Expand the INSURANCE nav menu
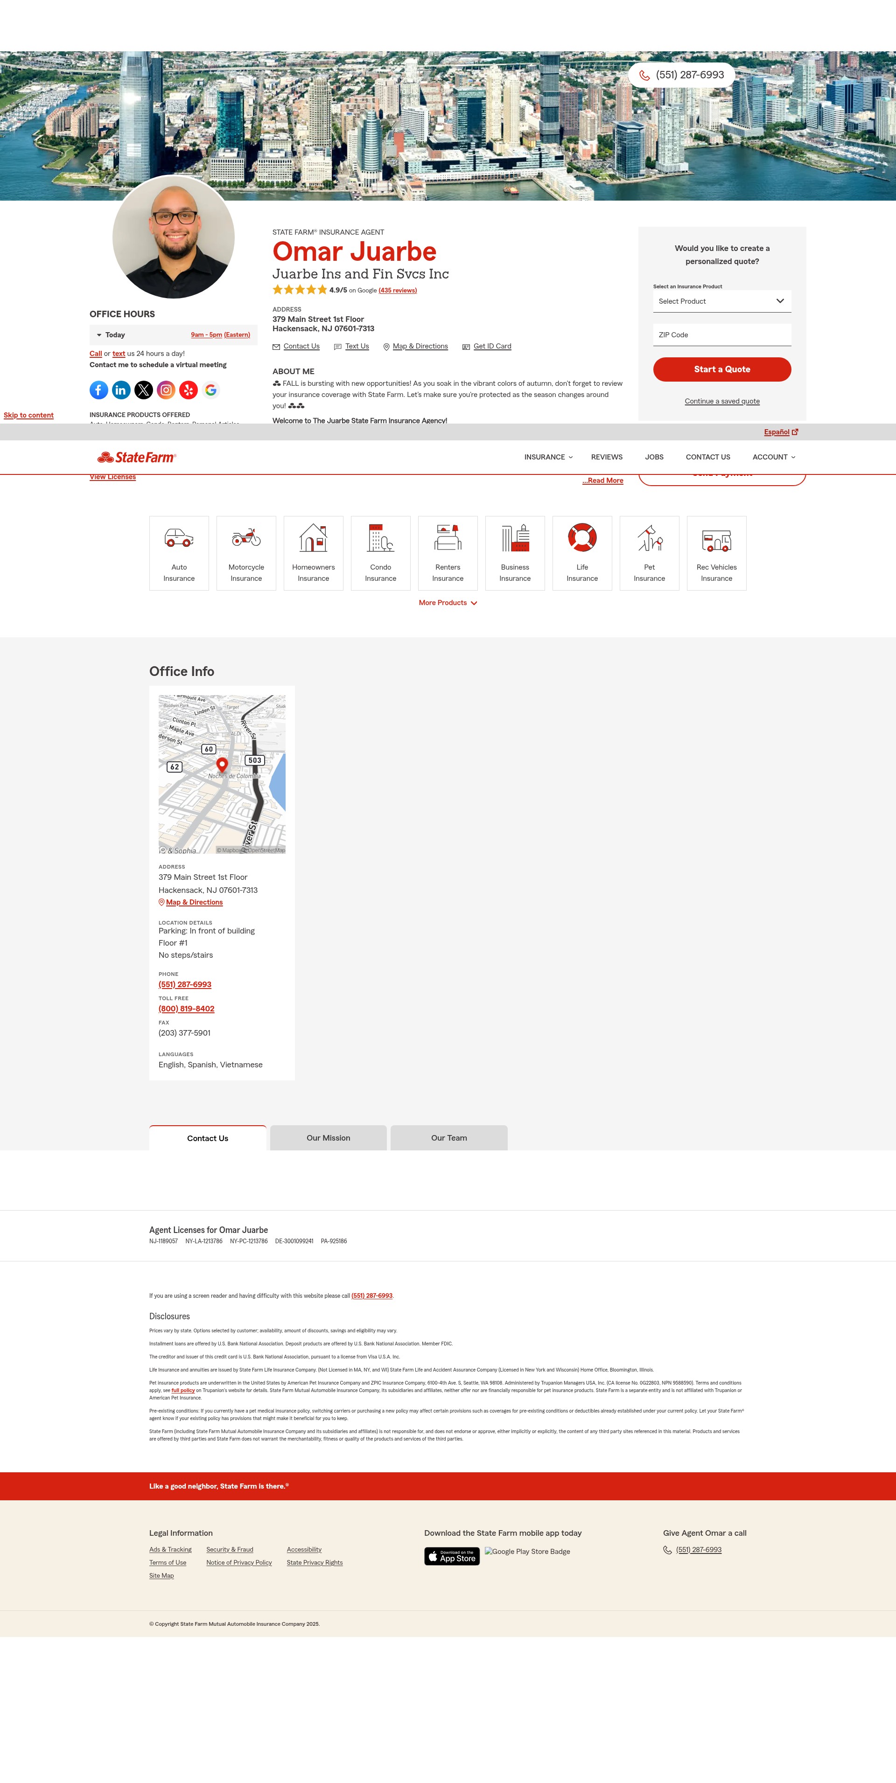The height and width of the screenshot is (1783, 896). click(x=548, y=458)
